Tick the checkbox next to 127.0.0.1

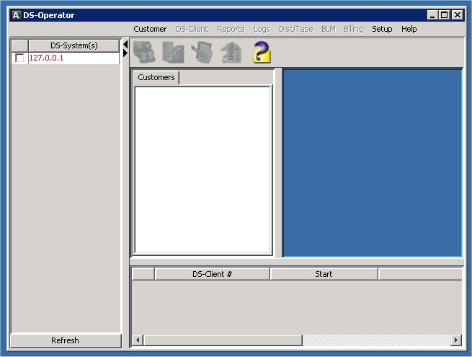pyautogui.click(x=19, y=58)
